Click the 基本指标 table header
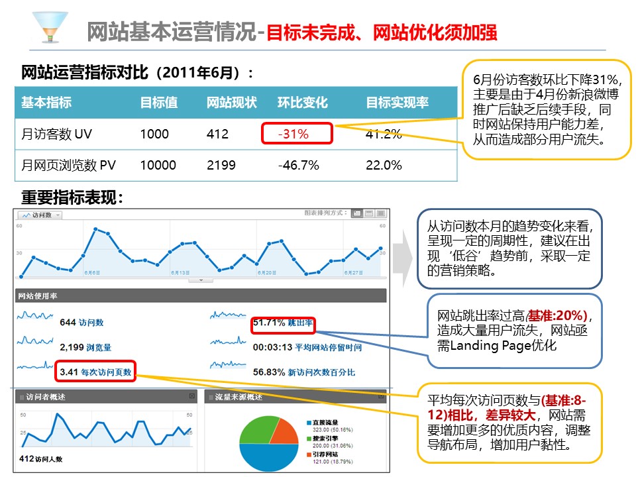The height and width of the screenshot is (477, 636). click(46, 102)
